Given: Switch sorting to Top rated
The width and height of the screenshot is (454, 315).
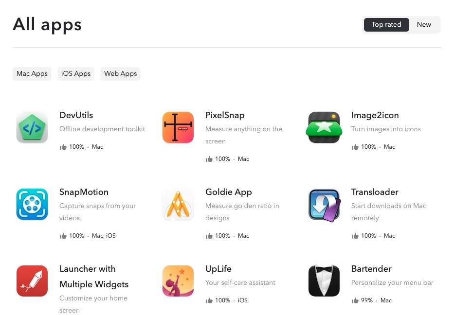Looking at the screenshot, I should tap(386, 25).
